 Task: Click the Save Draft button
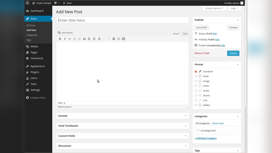pos(201,27)
